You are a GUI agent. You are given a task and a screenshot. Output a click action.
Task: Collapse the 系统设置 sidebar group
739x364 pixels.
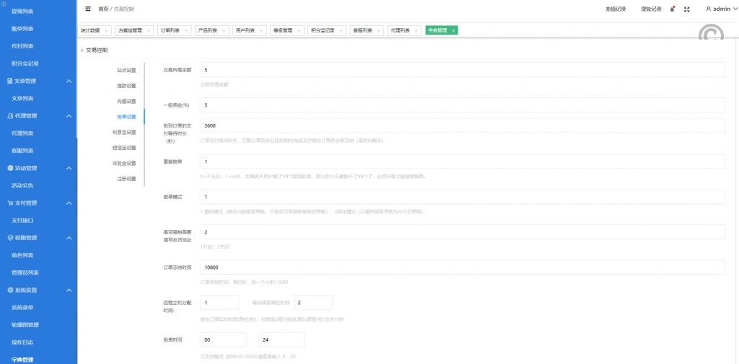(69, 290)
